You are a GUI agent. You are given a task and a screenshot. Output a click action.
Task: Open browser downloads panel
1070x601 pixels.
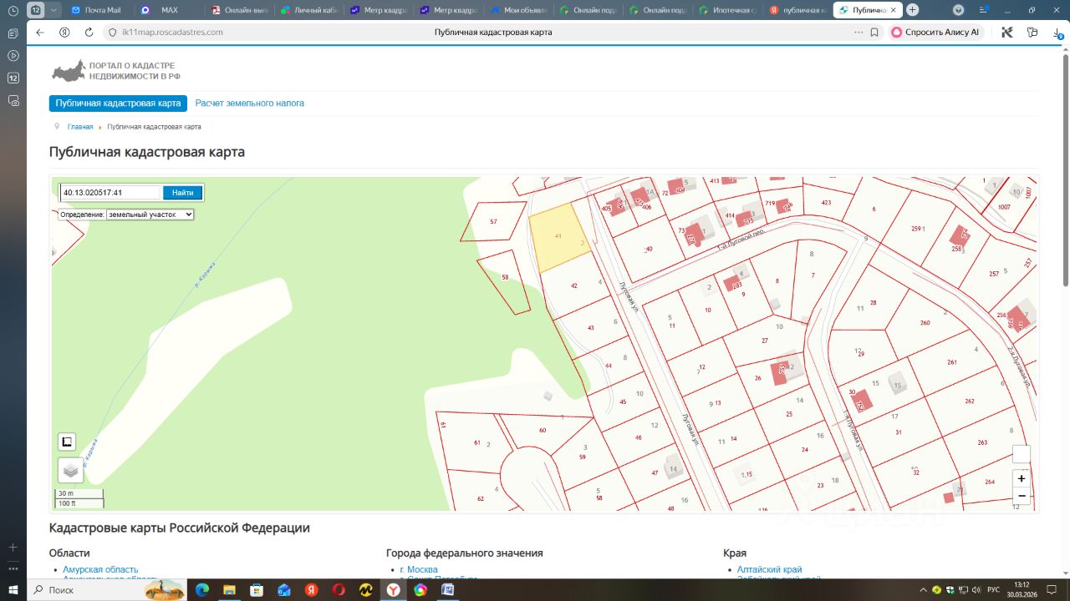[x=1058, y=33]
